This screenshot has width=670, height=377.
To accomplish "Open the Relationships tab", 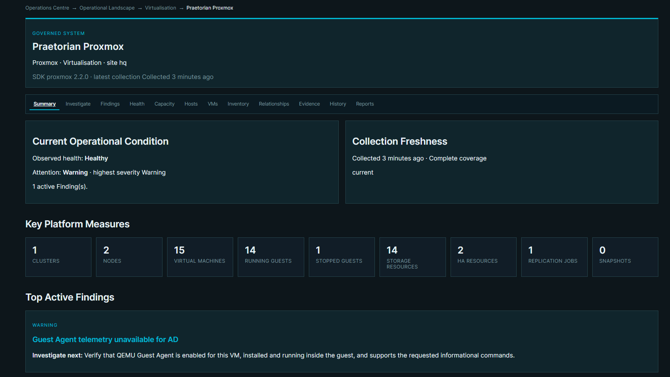I will pyautogui.click(x=274, y=104).
